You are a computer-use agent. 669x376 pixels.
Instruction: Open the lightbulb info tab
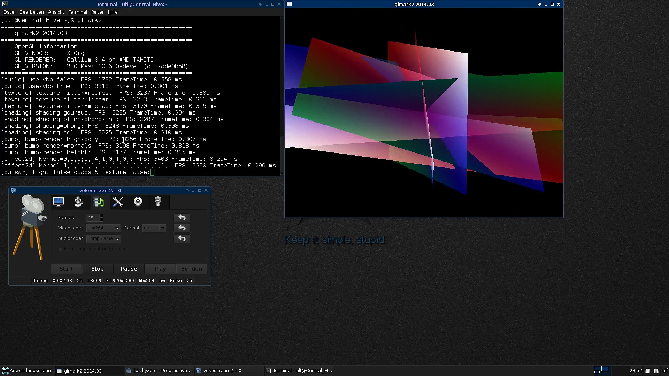(158, 202)
